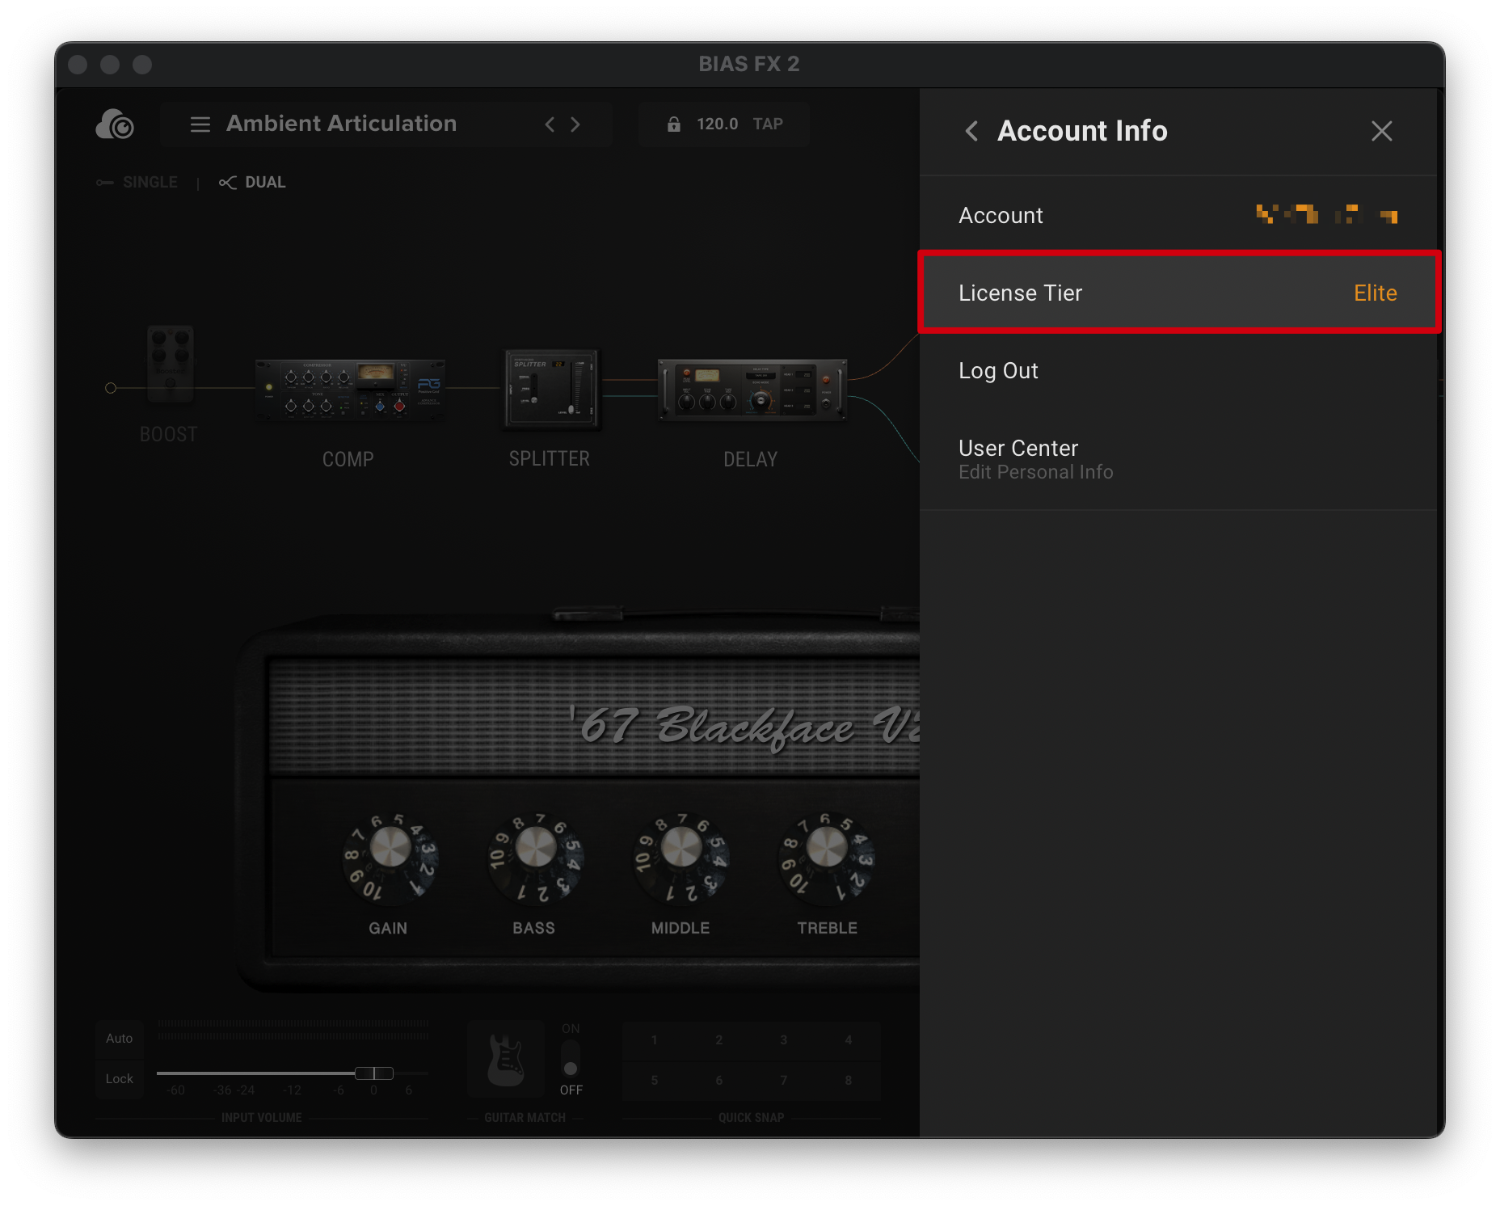1500x1206 pixels.
Task: Click Log Out
Action: (1178, 371)
